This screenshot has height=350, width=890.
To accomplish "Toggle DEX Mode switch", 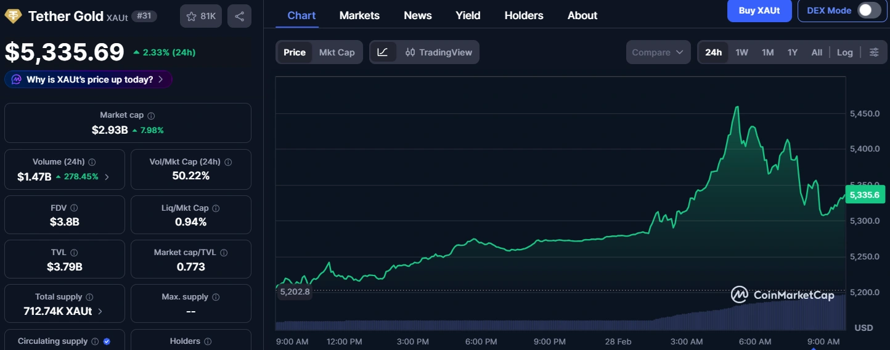I will click(870, 10).
